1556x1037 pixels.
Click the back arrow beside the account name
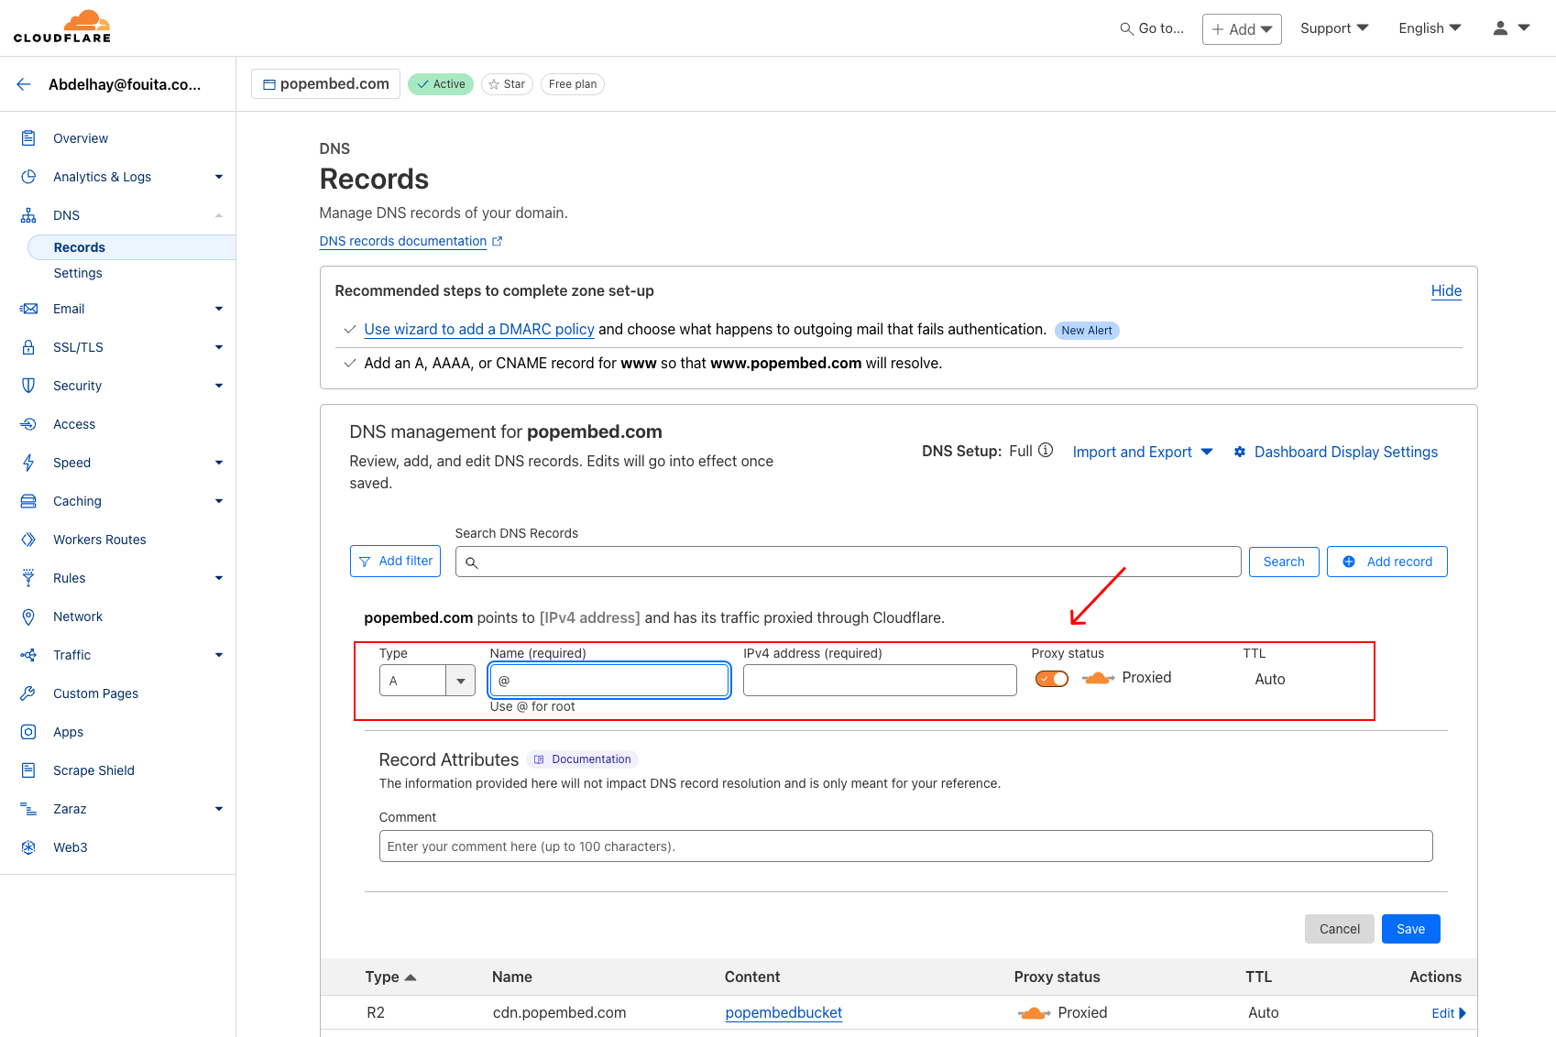coord(24,84)
